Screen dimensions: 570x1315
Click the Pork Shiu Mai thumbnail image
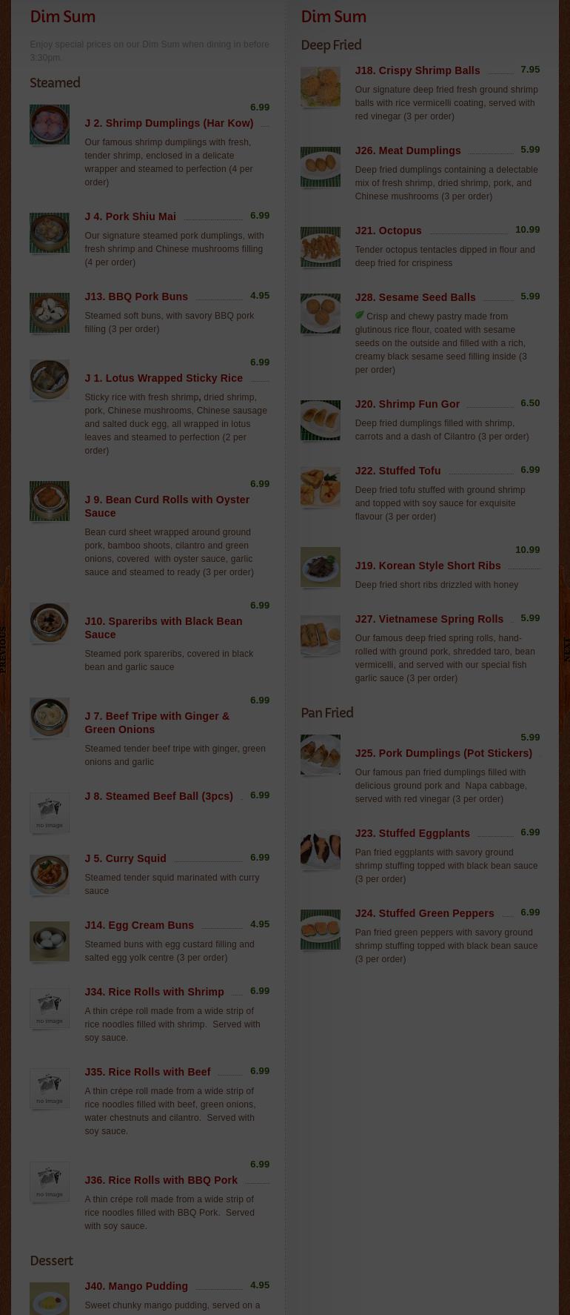(50, 233)
